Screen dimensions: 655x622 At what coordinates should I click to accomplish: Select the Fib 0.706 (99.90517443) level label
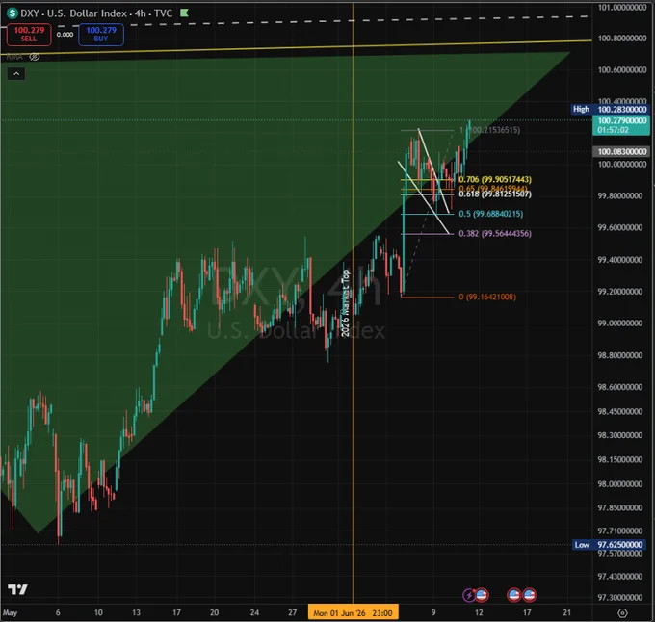(x=495, y=179)
